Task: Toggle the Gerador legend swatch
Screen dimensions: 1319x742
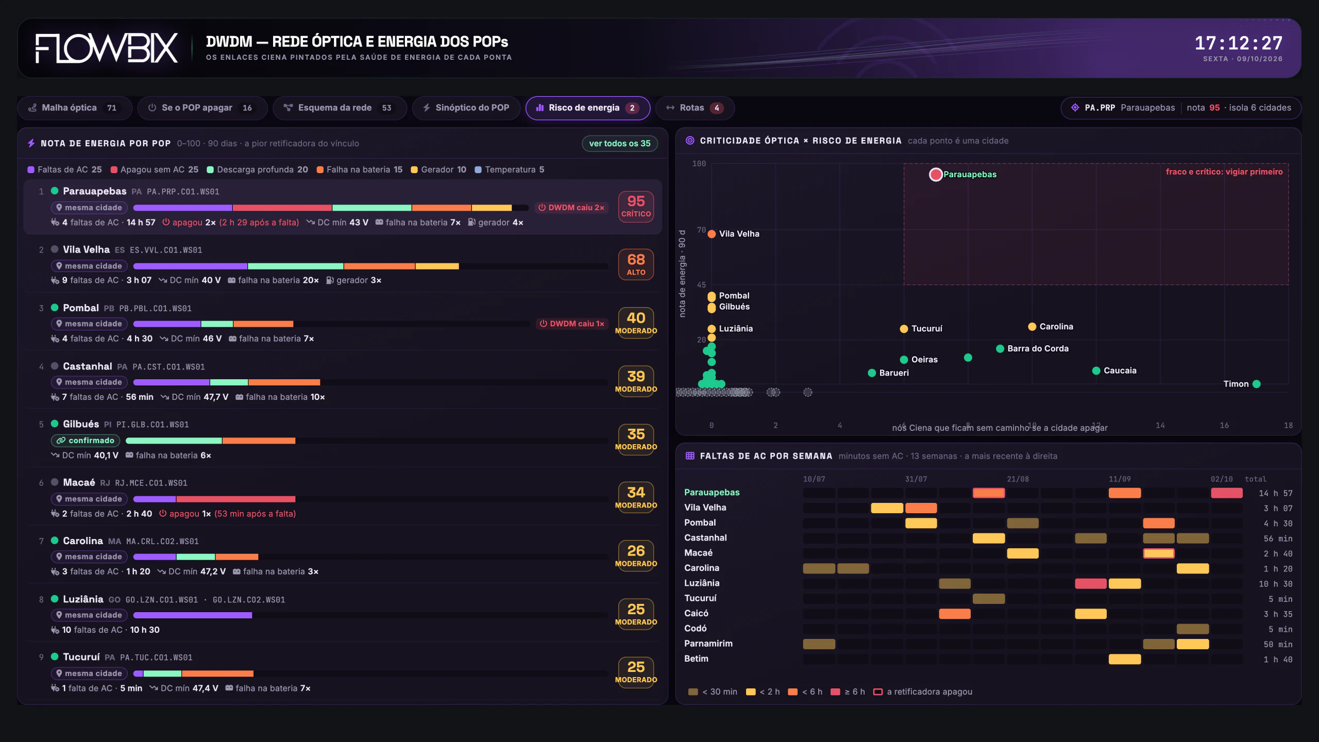Action: 414,170
